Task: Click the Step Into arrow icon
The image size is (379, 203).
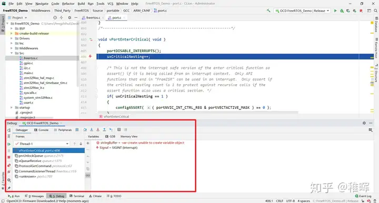Action: click(92, 129)
